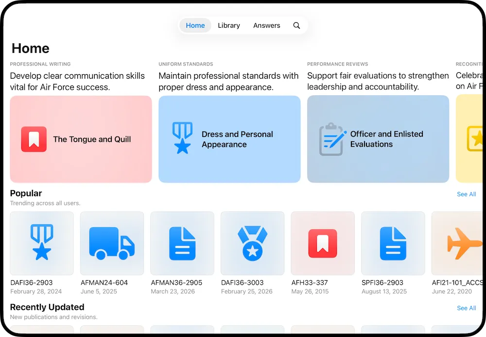Open search with the magnifying glass icon
Image resolution: width=486 pixels, height=337 pixels.
(296, 25)
